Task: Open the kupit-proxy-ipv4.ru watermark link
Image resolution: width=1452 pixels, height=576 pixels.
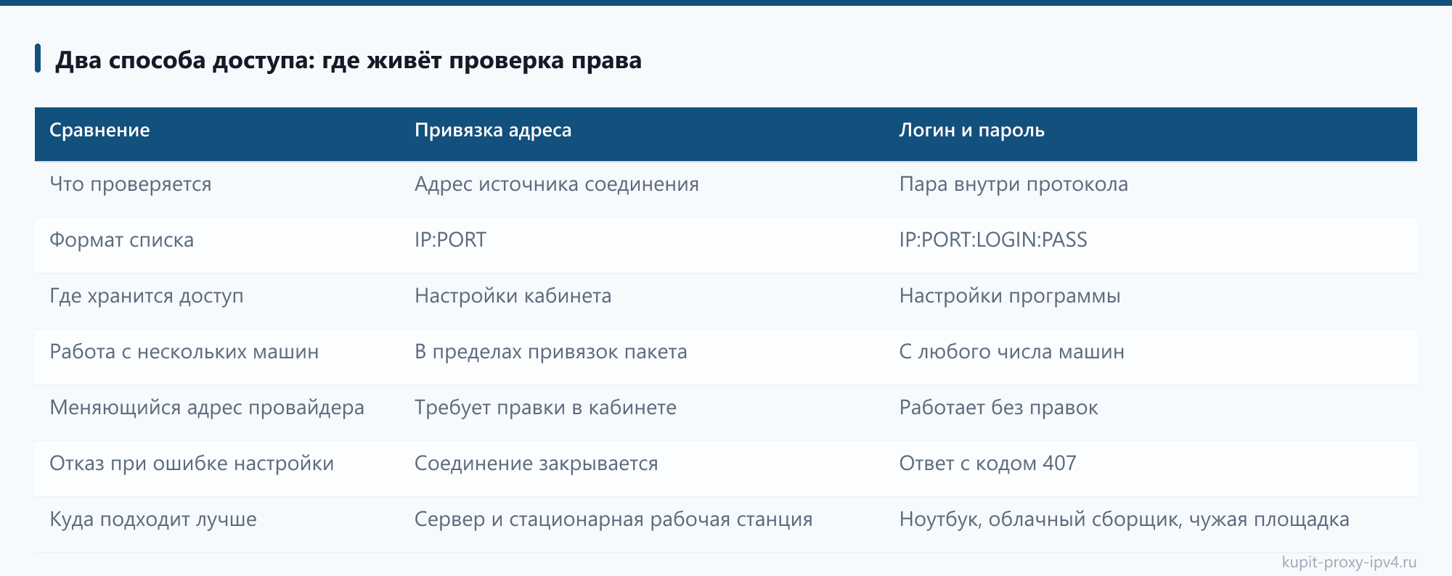Action: [x=1349, y=562]
